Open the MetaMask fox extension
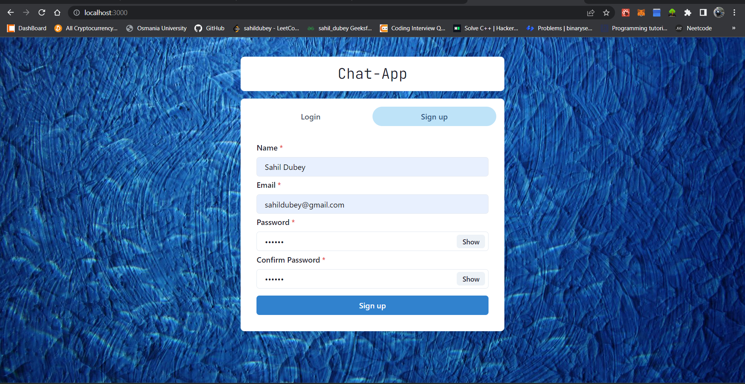 click(641, 13)
